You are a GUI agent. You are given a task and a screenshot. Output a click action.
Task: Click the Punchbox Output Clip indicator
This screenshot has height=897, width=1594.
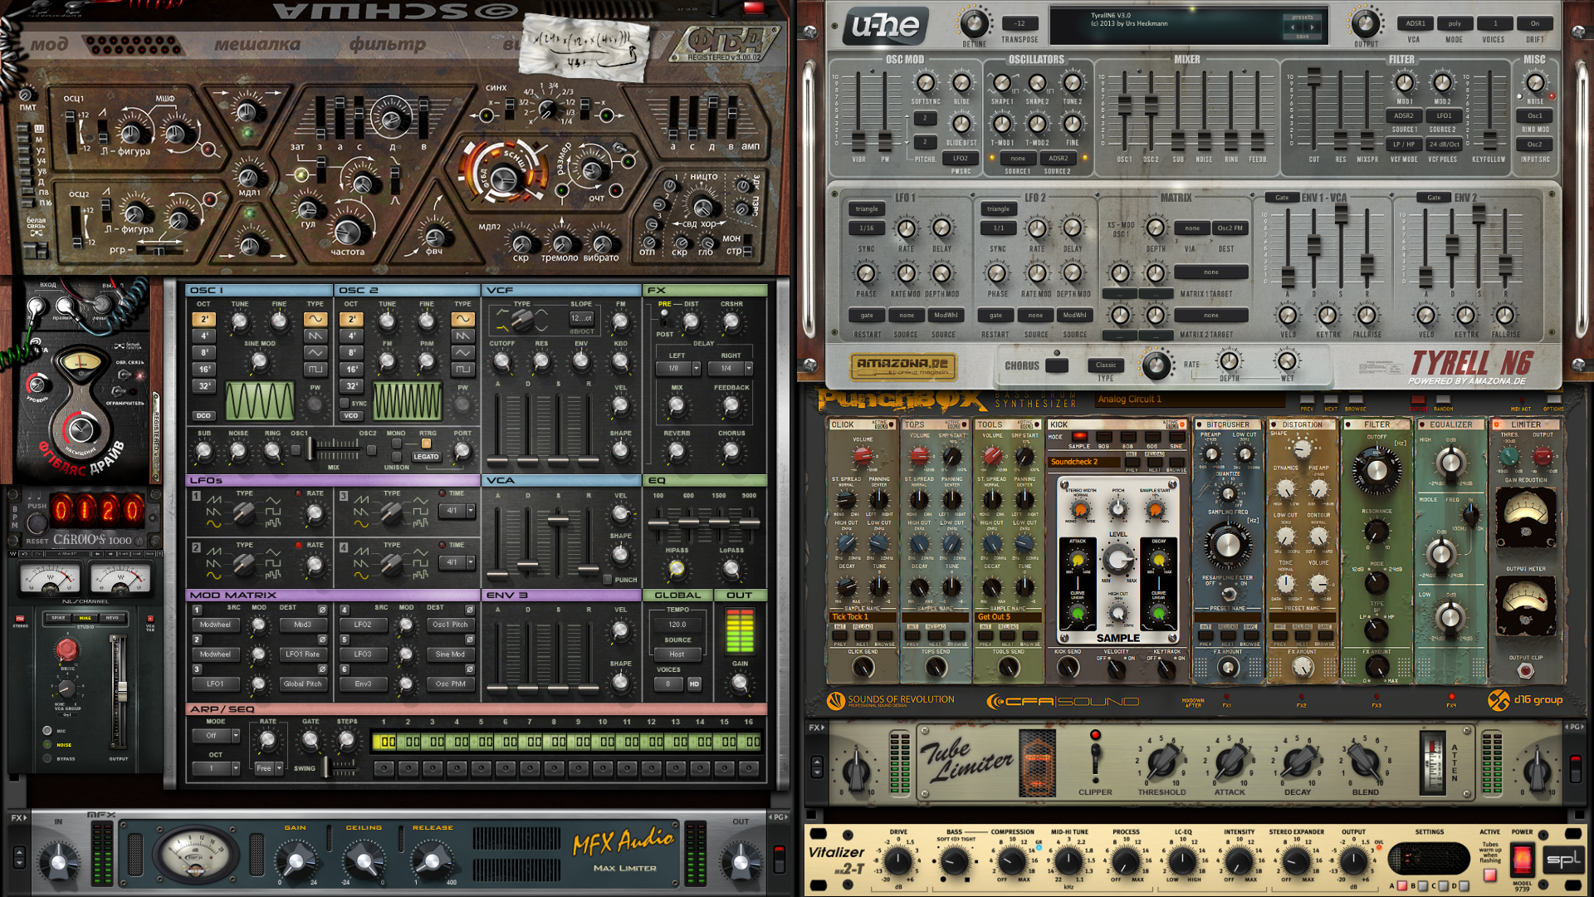[1525, 670]
